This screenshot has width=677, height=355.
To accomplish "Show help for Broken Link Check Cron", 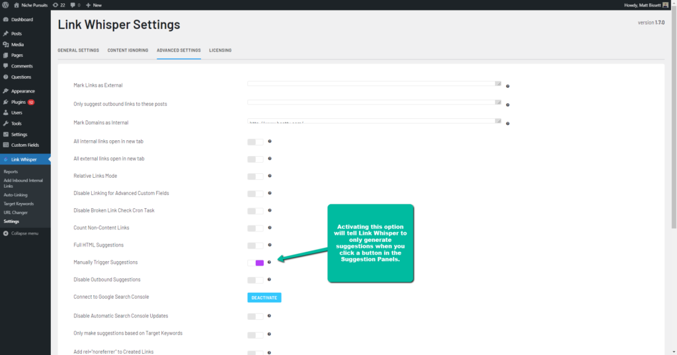I will [270, 210].
